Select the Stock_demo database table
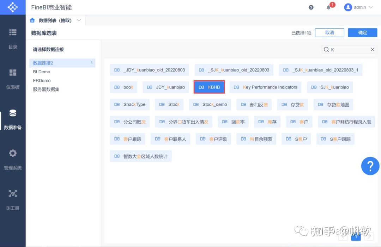 click(x=210, y=104)
